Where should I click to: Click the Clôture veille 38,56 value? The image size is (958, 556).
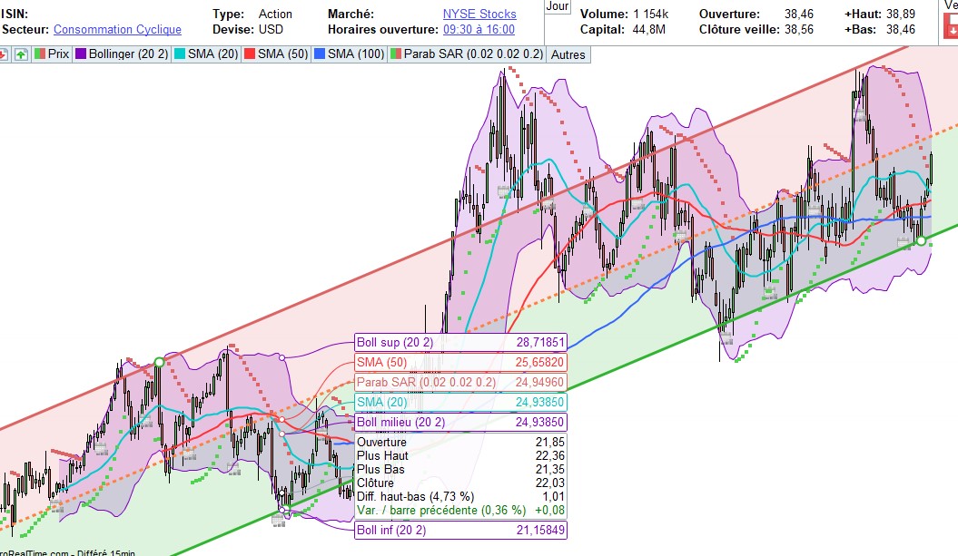click(799, 29)
